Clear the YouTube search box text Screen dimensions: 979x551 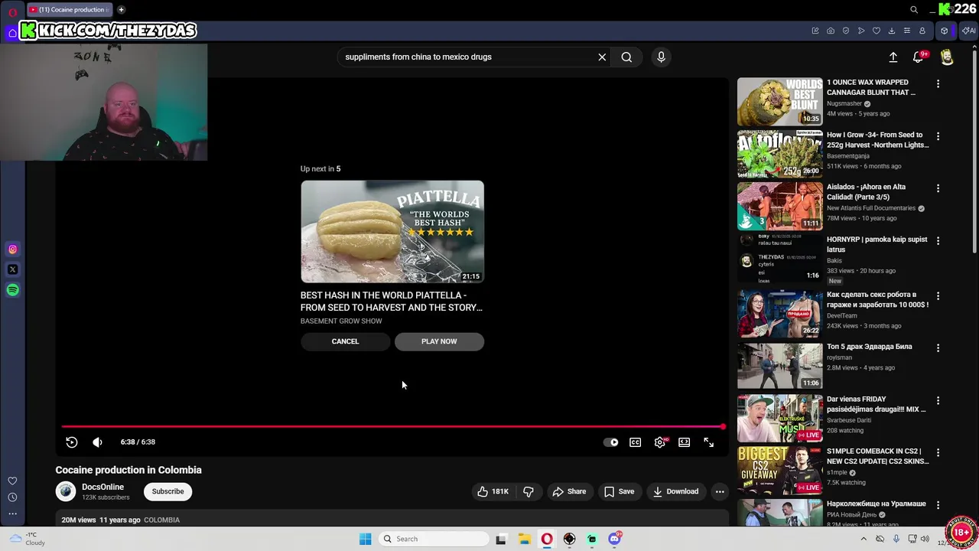(x=602, y=57)
